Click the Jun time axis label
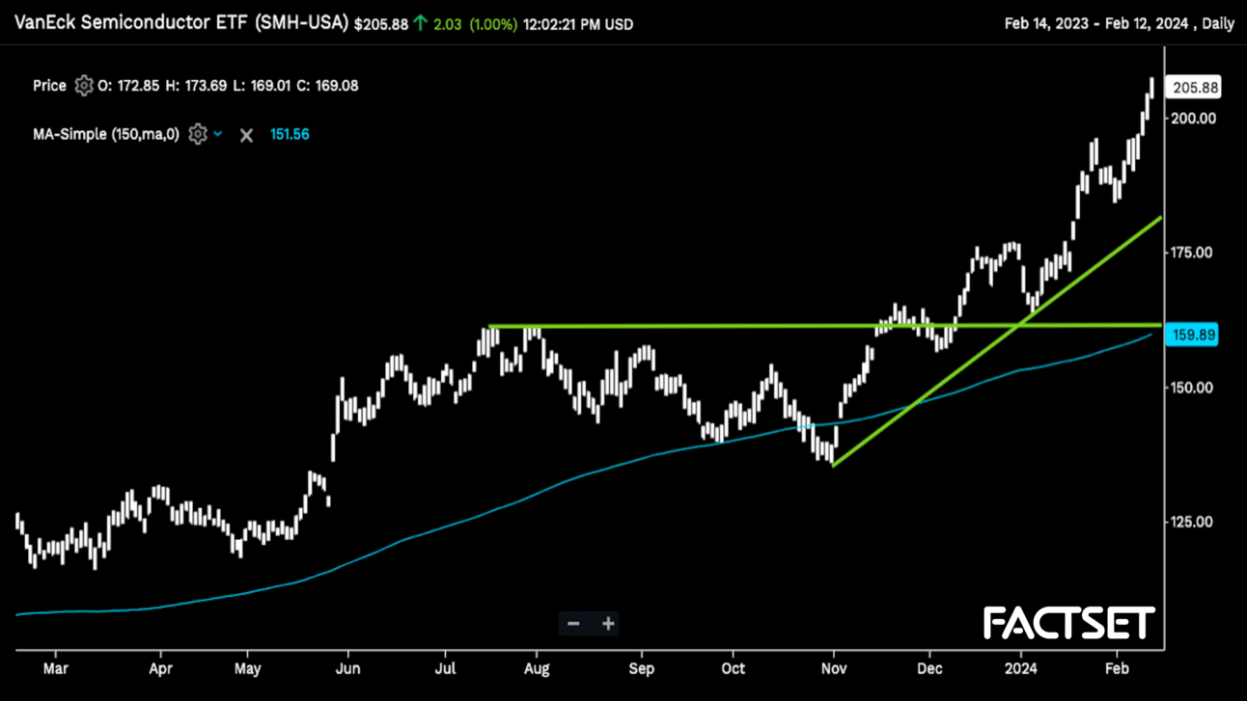The height and width of the screenshot is (701, 1247). (348, 668)
